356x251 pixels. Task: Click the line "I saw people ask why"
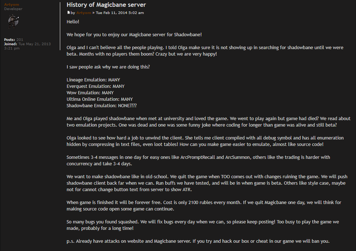[108, 67]
